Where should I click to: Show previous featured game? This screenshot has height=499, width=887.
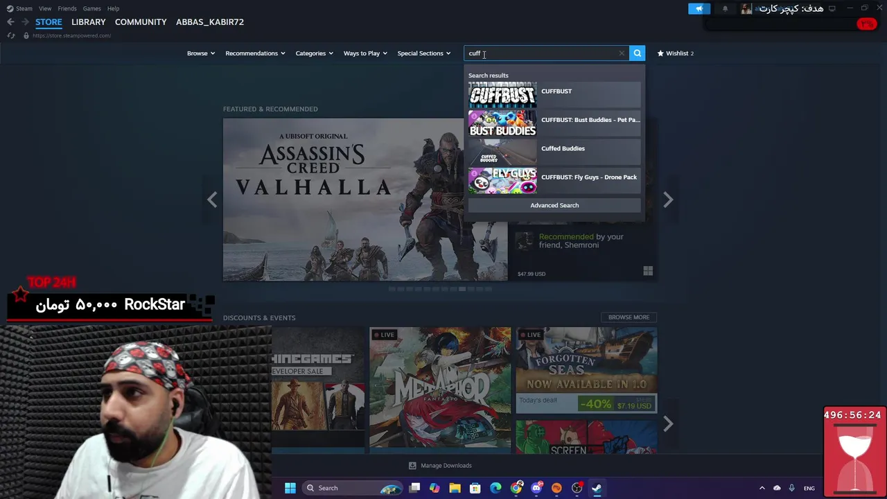pos(212,200)
